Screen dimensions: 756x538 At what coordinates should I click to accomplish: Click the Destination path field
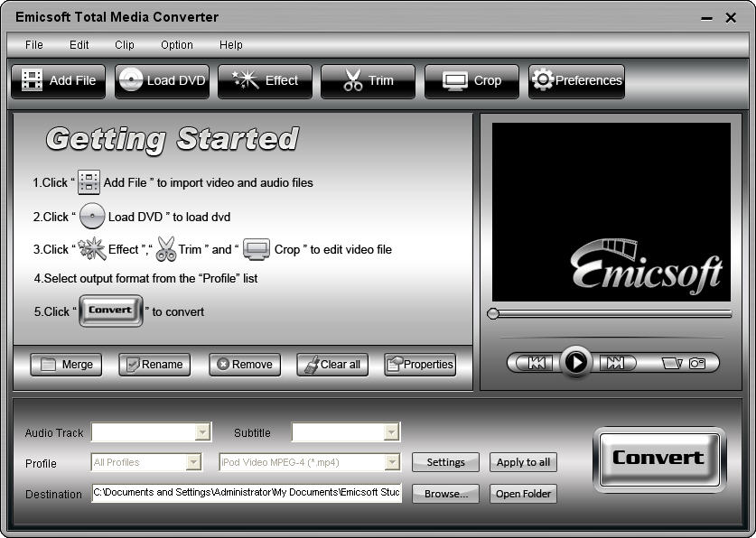coord(247,493)
